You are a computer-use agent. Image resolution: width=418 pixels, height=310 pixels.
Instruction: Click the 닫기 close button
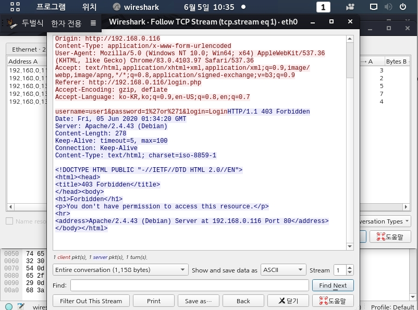(288, 301)
